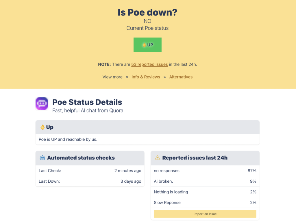Click the green UP status button
The width and height of the screenshot is (296, 221).
(x=147, y=45)
